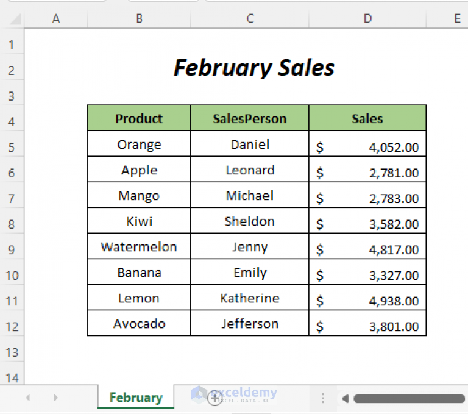Click the tab bar resize dots handle
468x414 pixels.
tap(323, 398)
